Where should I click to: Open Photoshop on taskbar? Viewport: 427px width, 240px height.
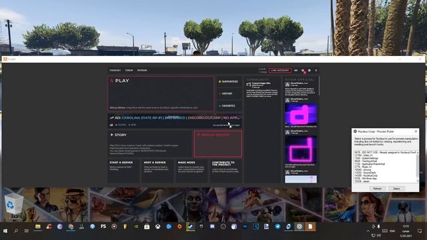(x=245, y=227)
